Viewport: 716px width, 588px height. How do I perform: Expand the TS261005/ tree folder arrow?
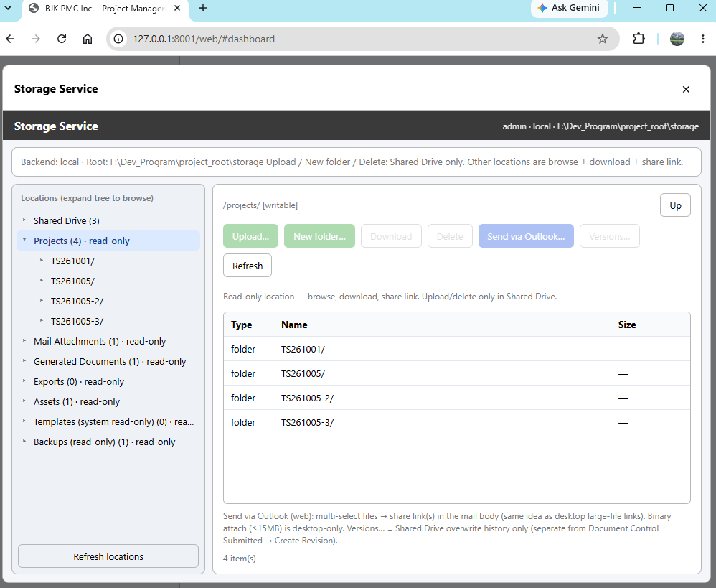click(41, 281)
